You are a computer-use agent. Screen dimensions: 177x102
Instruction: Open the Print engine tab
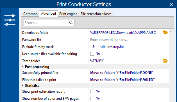68,14
